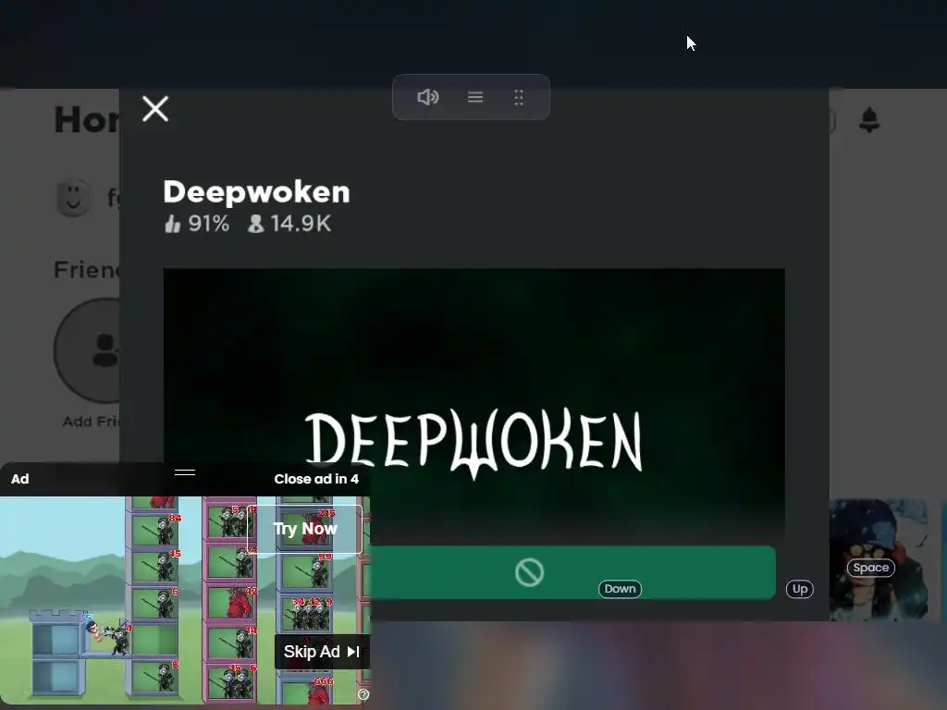The height and width of the screenshot is (710, 947).
Task: Click the six-dot drag handle icon
Action: pos(519,98)
